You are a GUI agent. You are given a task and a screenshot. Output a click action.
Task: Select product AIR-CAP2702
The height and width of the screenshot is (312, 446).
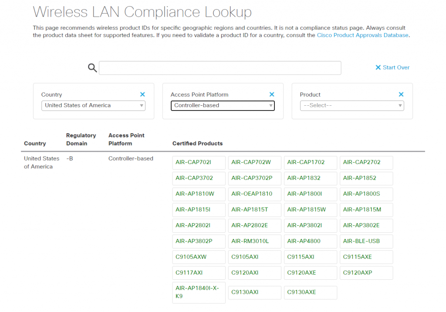pos(366,163)
